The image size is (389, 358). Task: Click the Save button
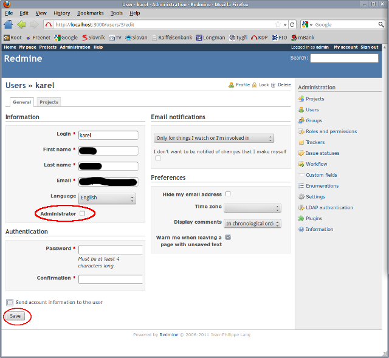(x=15, y=316)
